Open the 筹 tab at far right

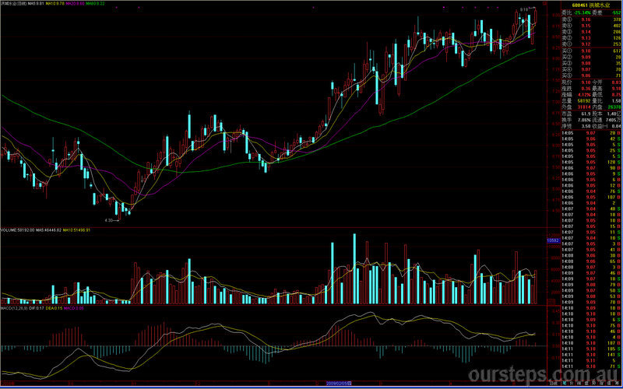click(x=618, y=384)
